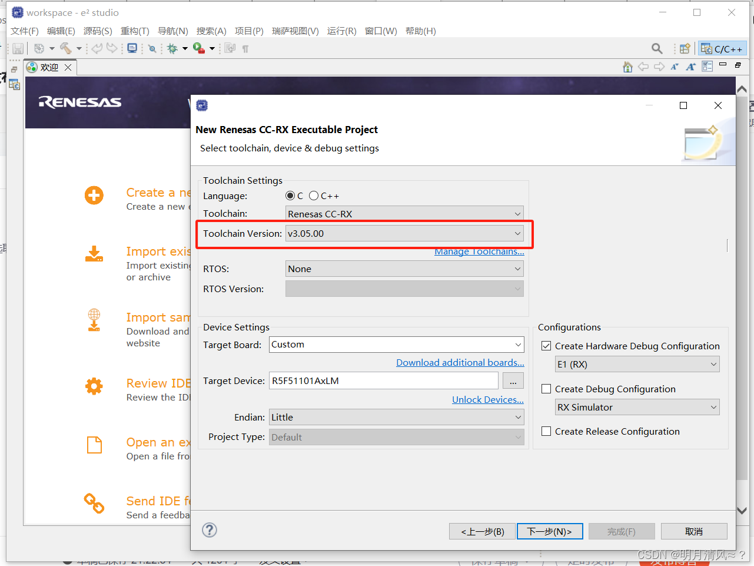Open the RX Simulator dropdown

[x=637, y=407]
